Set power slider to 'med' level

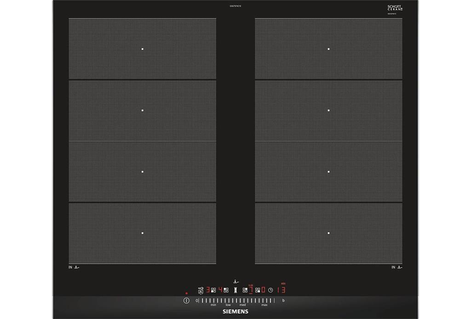click(x=243, y=305)
